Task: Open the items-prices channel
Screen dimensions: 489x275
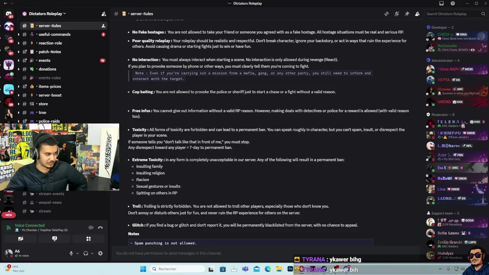Action: click(63, 86)
